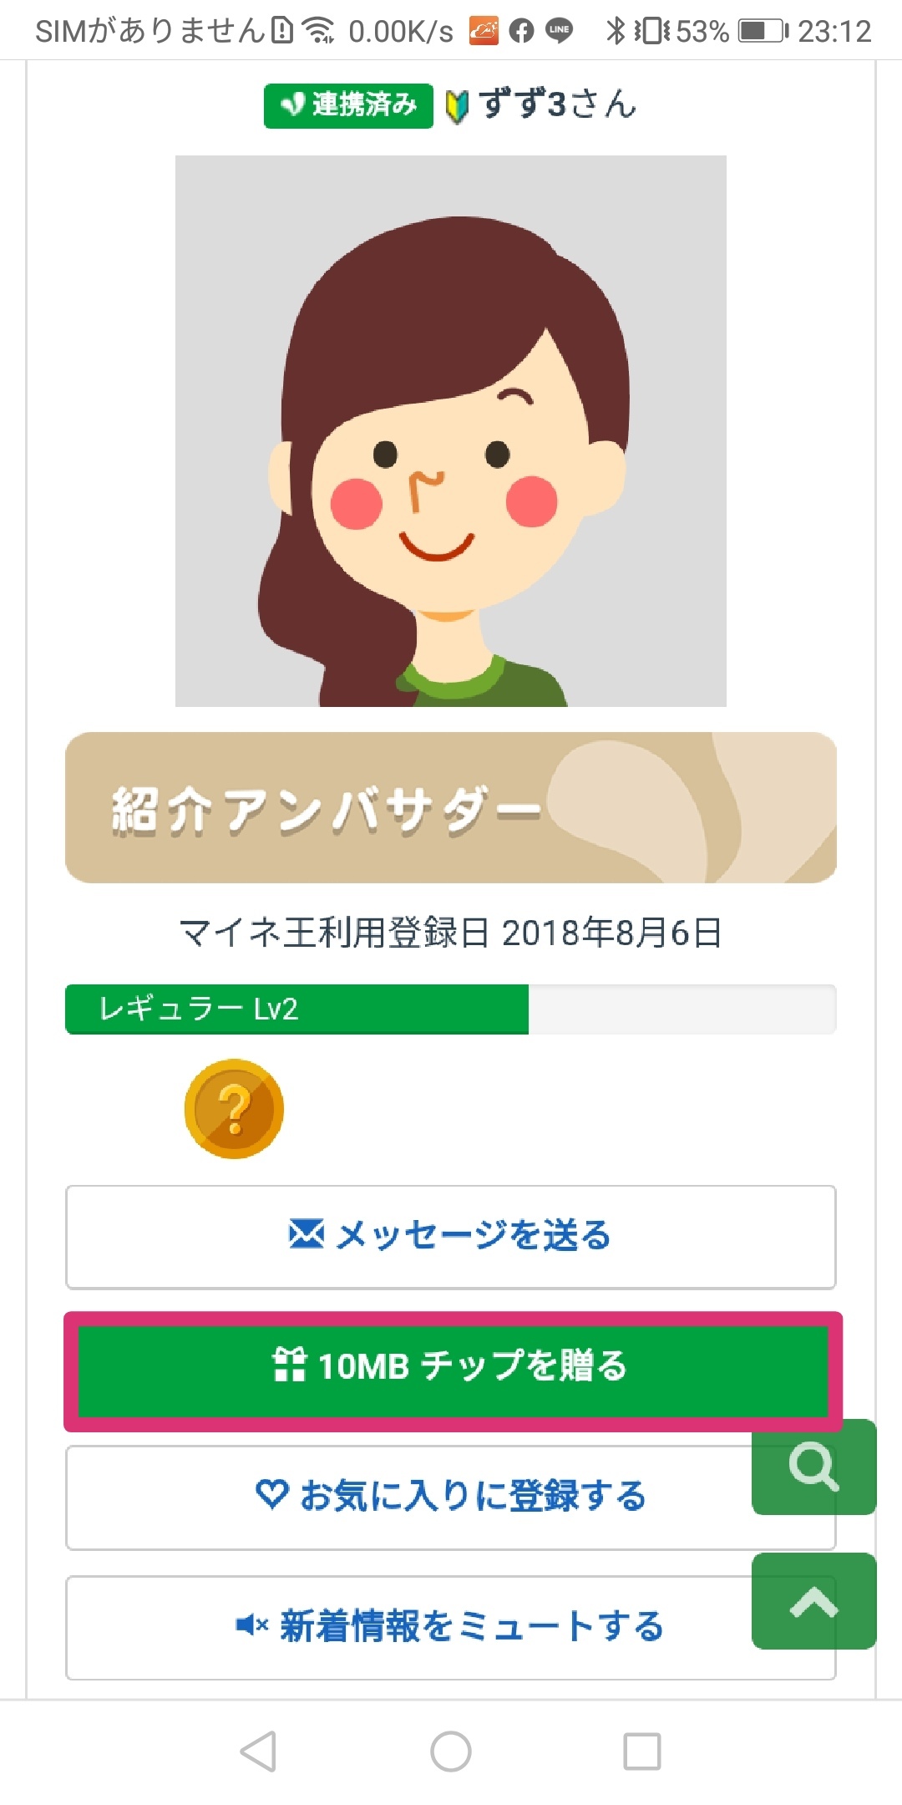
Task: Send a message with メッセージを送る
Action: pyautogui.click(x=451, y=1236)
